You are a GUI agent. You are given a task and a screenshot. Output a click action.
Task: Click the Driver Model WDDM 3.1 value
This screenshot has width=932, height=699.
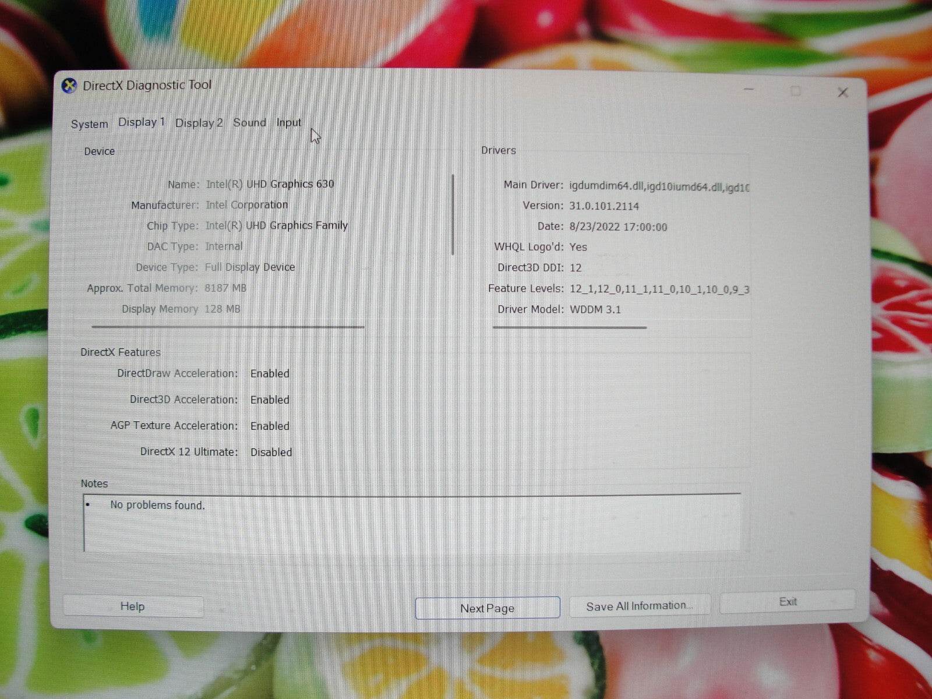595,309
